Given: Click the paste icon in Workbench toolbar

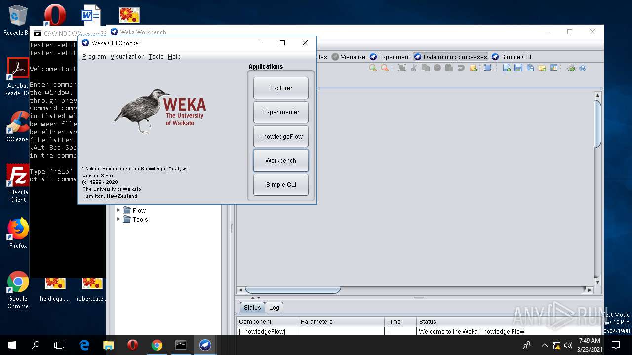Looking at the screenshot, I should coord(449,68).
